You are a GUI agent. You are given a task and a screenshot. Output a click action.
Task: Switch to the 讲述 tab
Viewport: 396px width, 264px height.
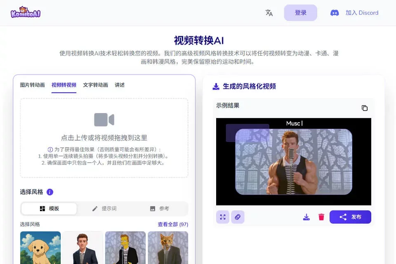[120, 85]
